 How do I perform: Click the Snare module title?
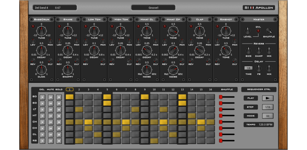pos(68,20)
